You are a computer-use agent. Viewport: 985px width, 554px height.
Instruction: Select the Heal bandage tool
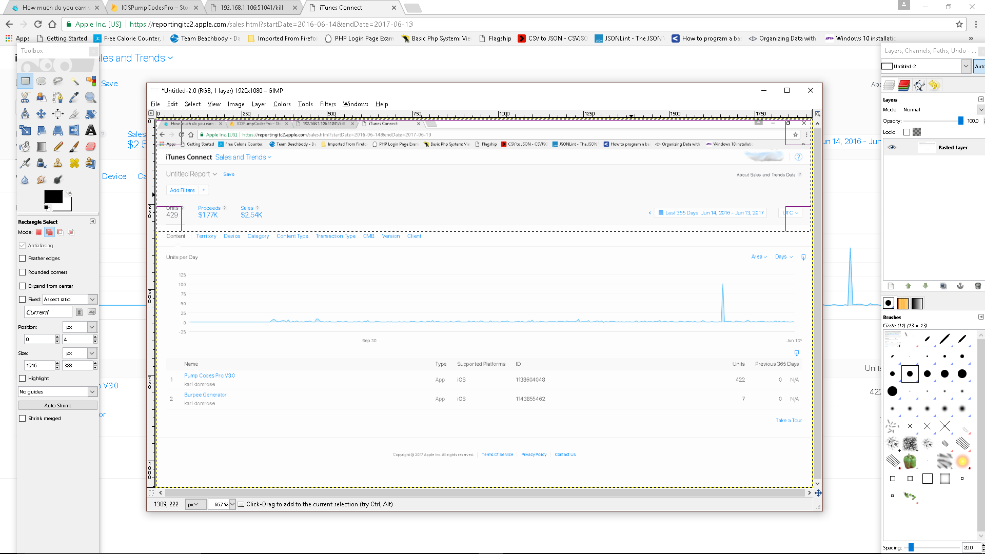tap(74, 163)
